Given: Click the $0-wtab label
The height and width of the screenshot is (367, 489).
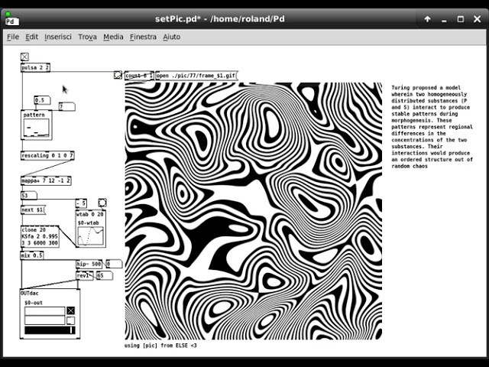Looking at the screenshot, I should pyautogui.click(x=89, y=222).
